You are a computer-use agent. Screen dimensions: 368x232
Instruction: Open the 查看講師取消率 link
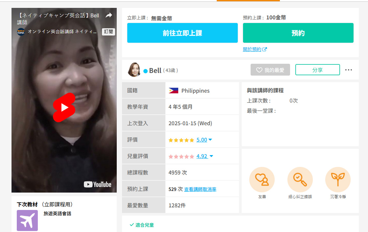coord(200,189)
